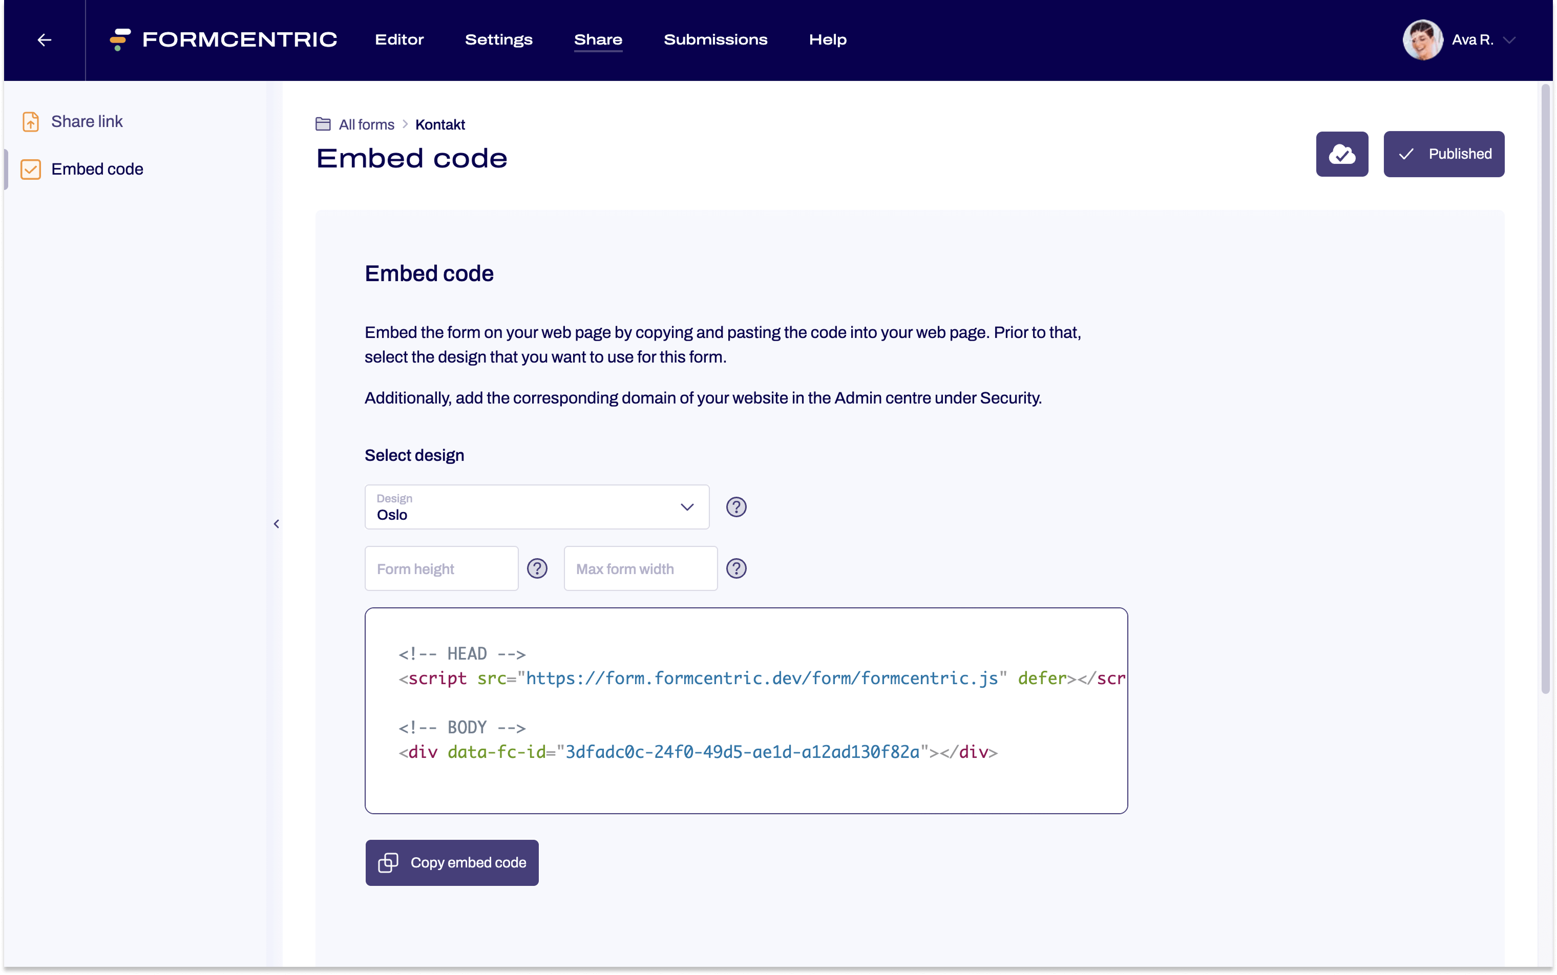1557x975 pixels.
Task: Open the All forms breadcrumb dropdown path
Action: 405,124
